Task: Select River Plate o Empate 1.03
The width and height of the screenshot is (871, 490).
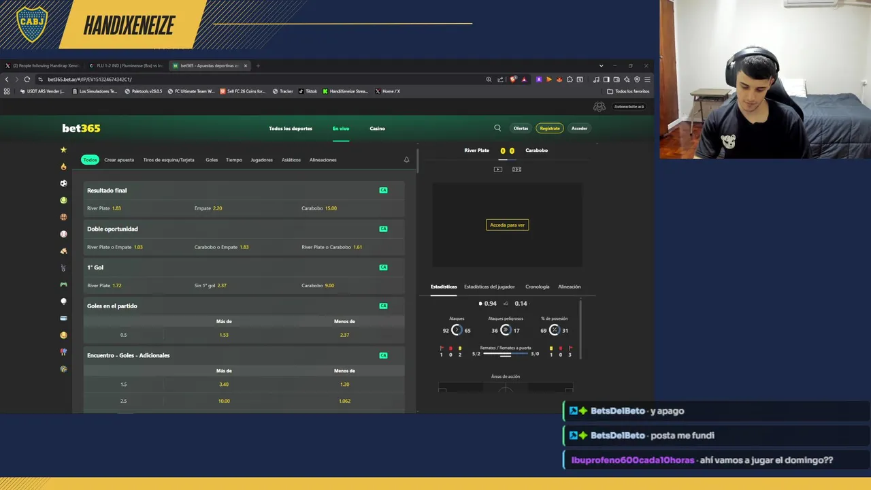Action: pos(137,247)
